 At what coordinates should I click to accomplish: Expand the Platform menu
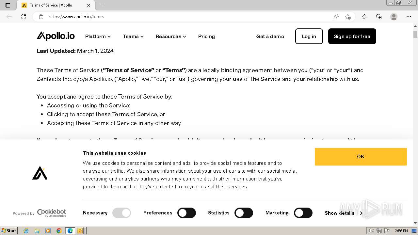click(x=98, y=37)
